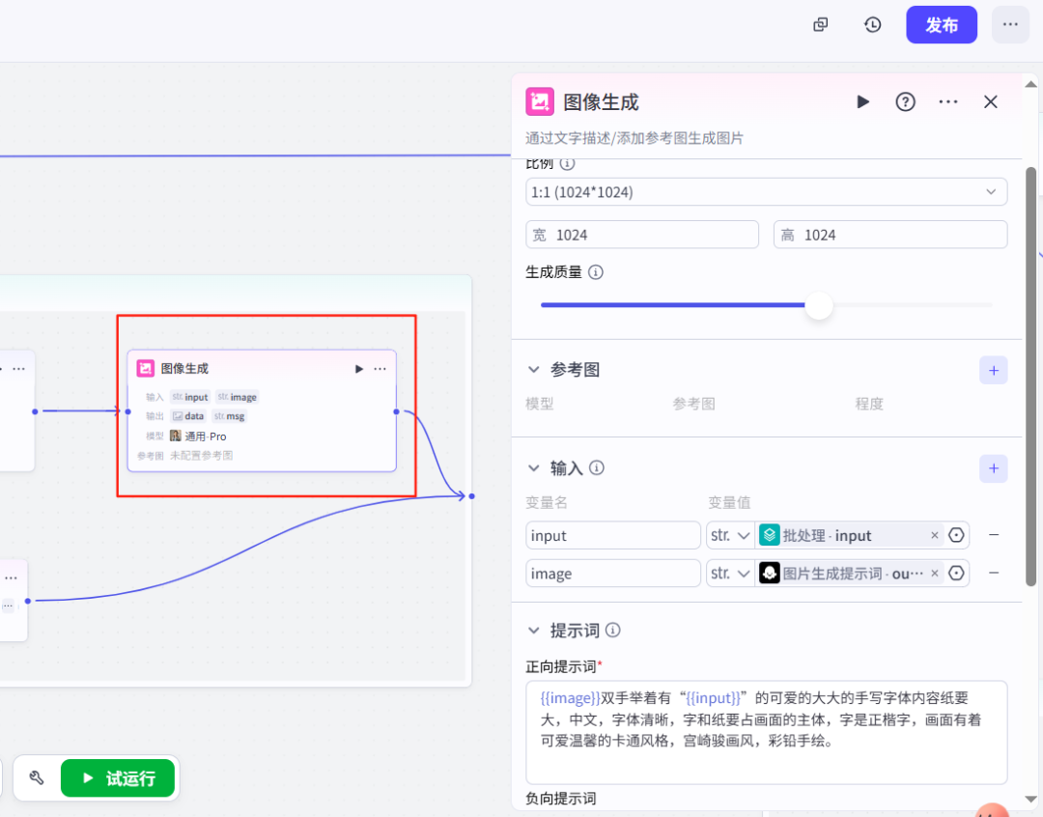Click the input variable name field
1043x817 pixels.
pyautogui.click(x=612, y=536)
